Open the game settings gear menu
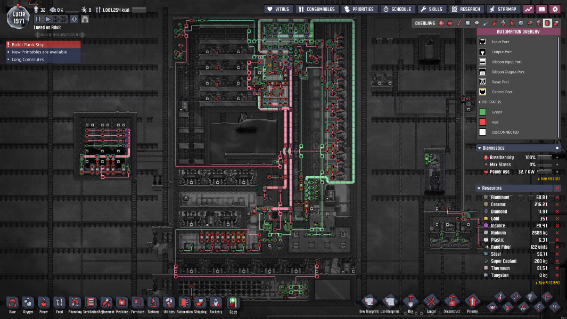 click(x=555, y=9)
